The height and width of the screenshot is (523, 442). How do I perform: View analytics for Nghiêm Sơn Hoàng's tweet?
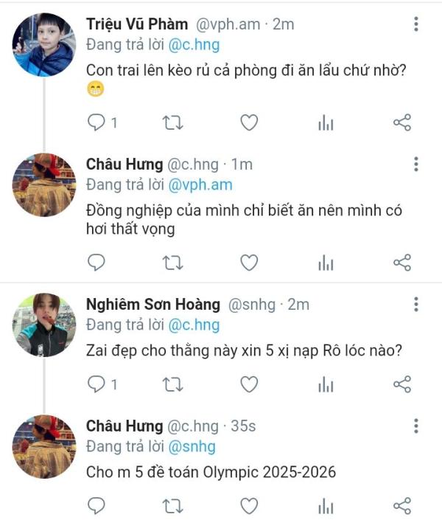[326, 384]
